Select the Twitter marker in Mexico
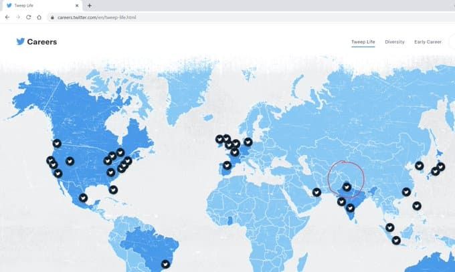 click(83, 198)
